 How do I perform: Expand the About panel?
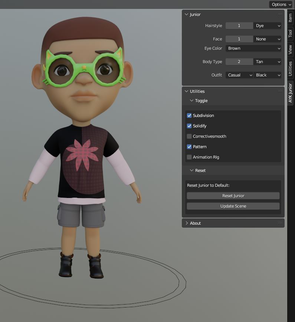tap(186, 223)
